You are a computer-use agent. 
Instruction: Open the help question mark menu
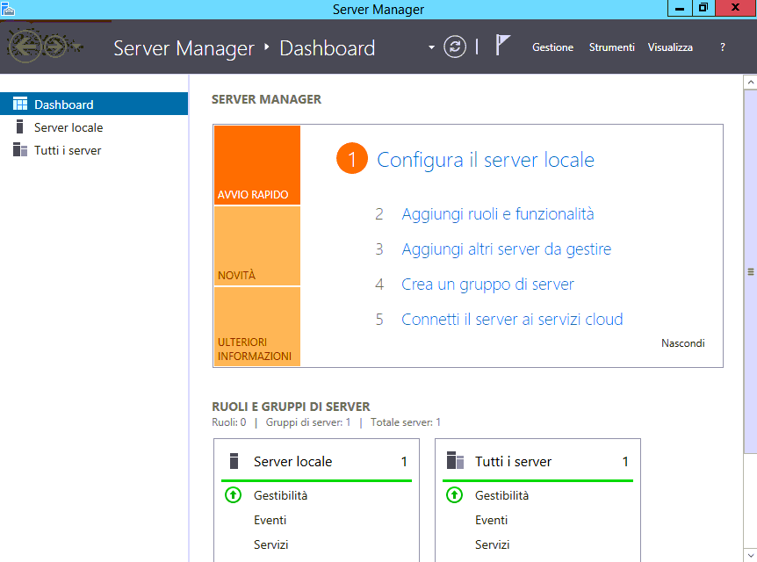pos(722,47)
